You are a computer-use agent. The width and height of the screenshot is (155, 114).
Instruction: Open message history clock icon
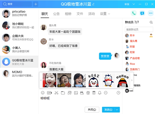click(x=118, y=93)
